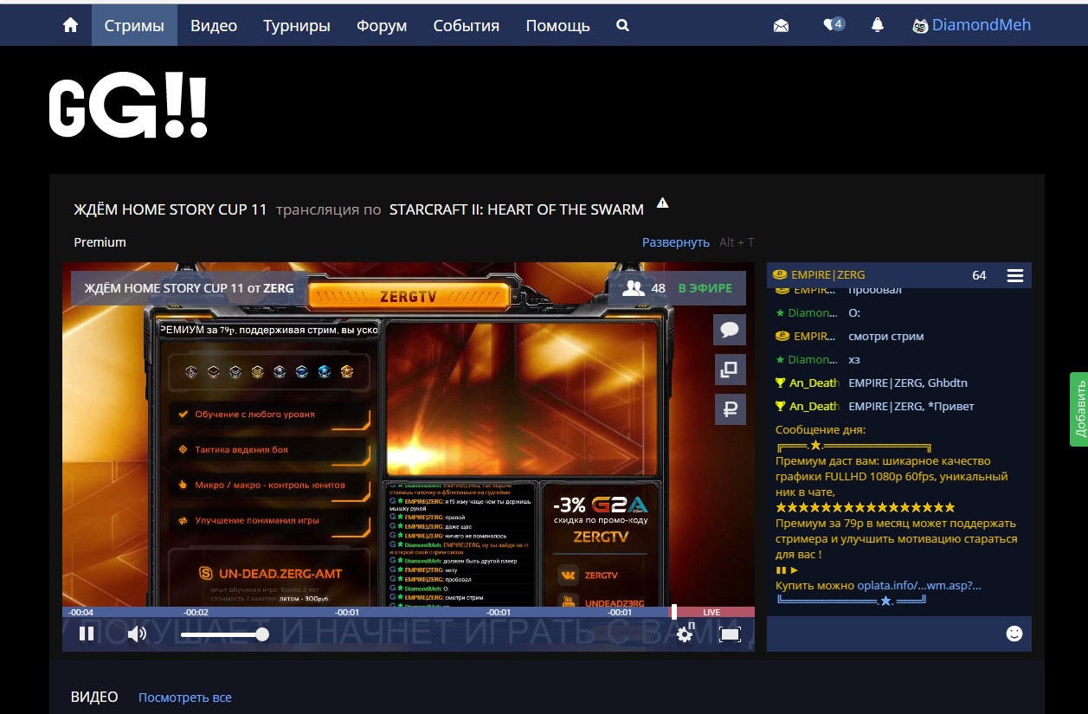Click ЖДЁМ HOME STORY CUP 11 page title
The image size is (1088, 714).
tap(171, 209)
